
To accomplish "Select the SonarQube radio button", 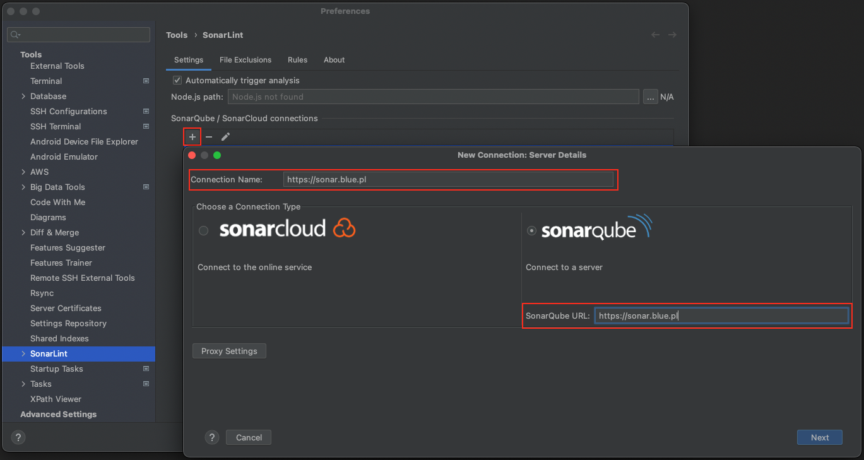I will coord(531,231).
